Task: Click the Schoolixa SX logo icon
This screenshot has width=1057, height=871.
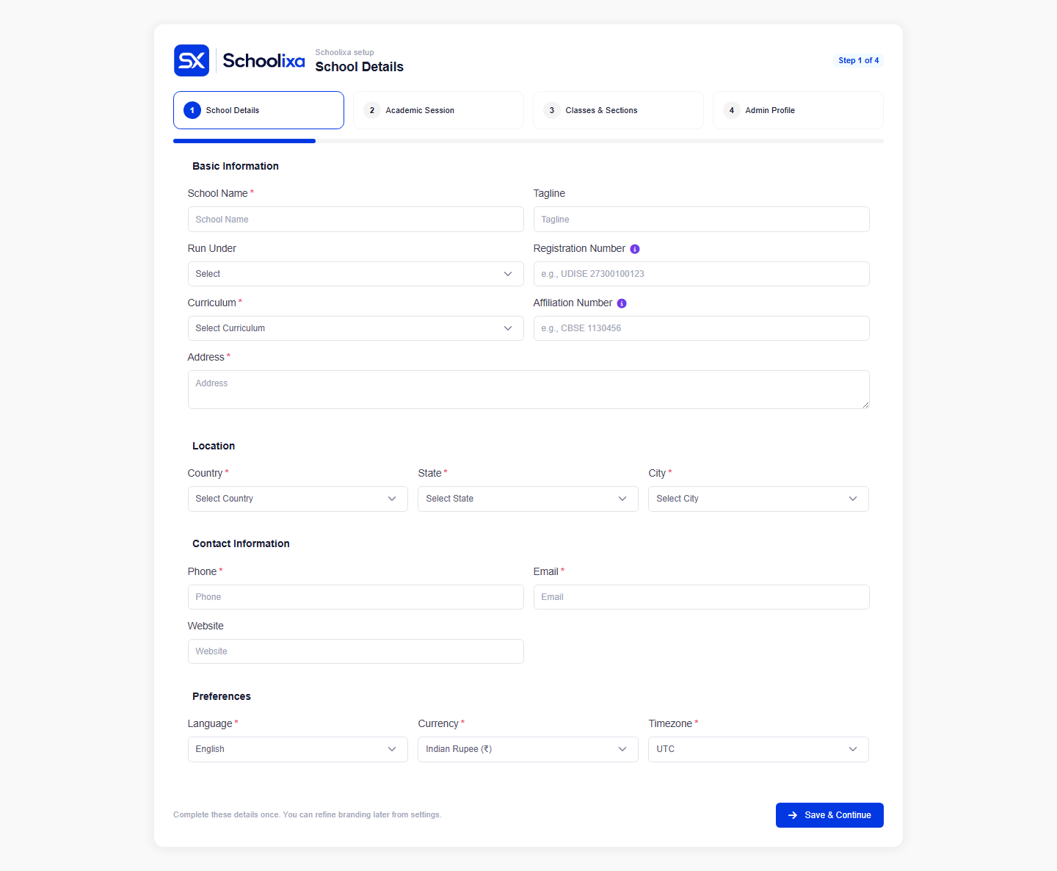Action: click(x=192, y=60)
